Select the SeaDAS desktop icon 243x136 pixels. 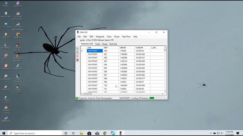pos(18,36)
